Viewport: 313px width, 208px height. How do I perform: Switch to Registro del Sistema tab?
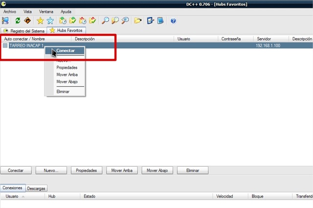point(24,31)
